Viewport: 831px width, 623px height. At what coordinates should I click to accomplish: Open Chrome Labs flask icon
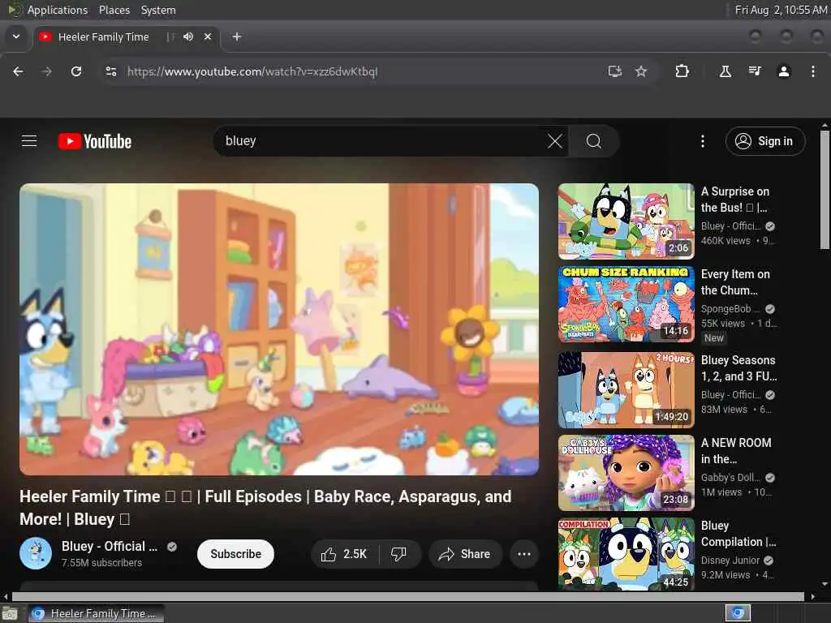[x=725, y=71]
